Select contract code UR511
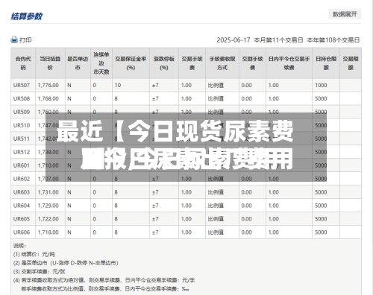The height and width of the screenshot is (295, 373). [x=22, y=139]
